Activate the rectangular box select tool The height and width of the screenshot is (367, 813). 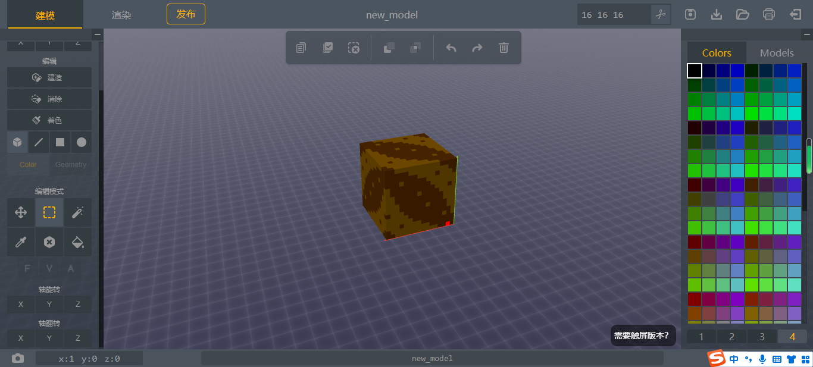pos(49,212)
